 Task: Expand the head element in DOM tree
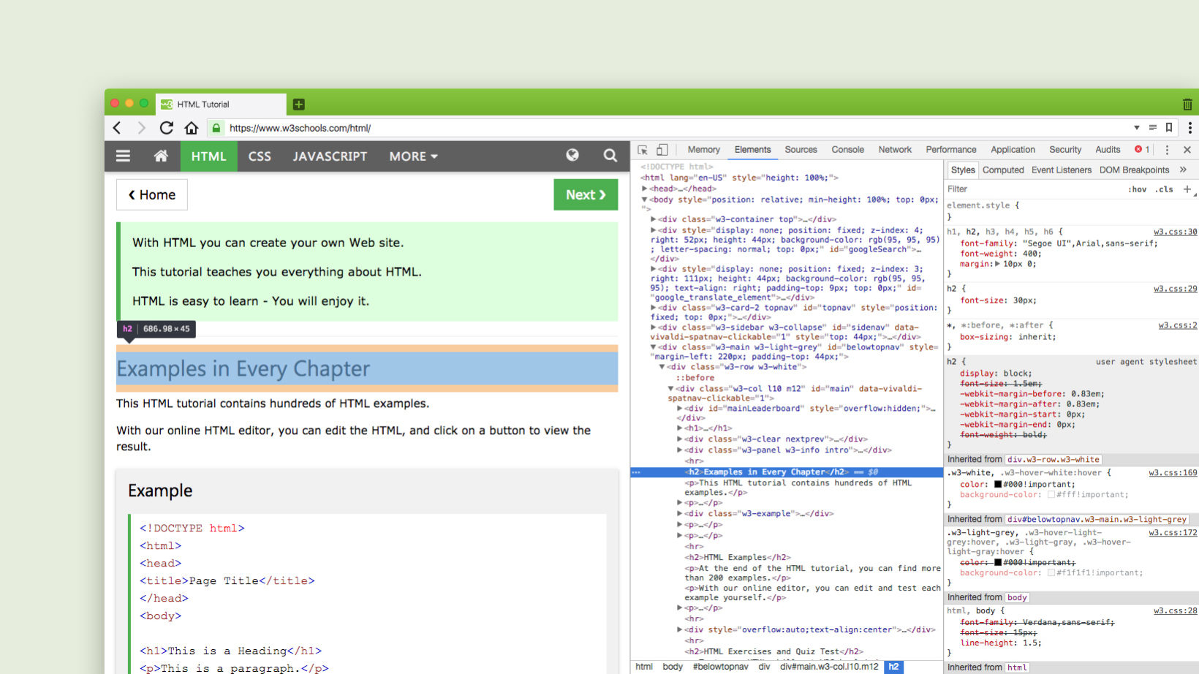645,189
